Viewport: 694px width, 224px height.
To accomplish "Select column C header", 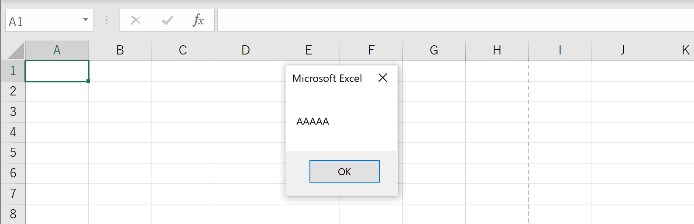I will click(183, 50).
